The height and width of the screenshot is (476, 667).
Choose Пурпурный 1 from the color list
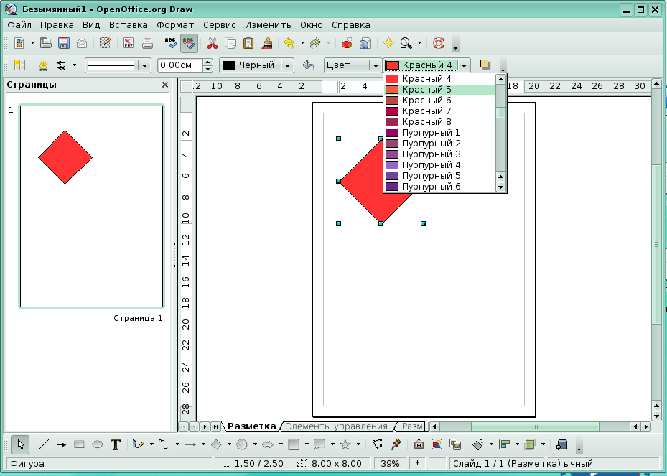[x=429, y=133]
